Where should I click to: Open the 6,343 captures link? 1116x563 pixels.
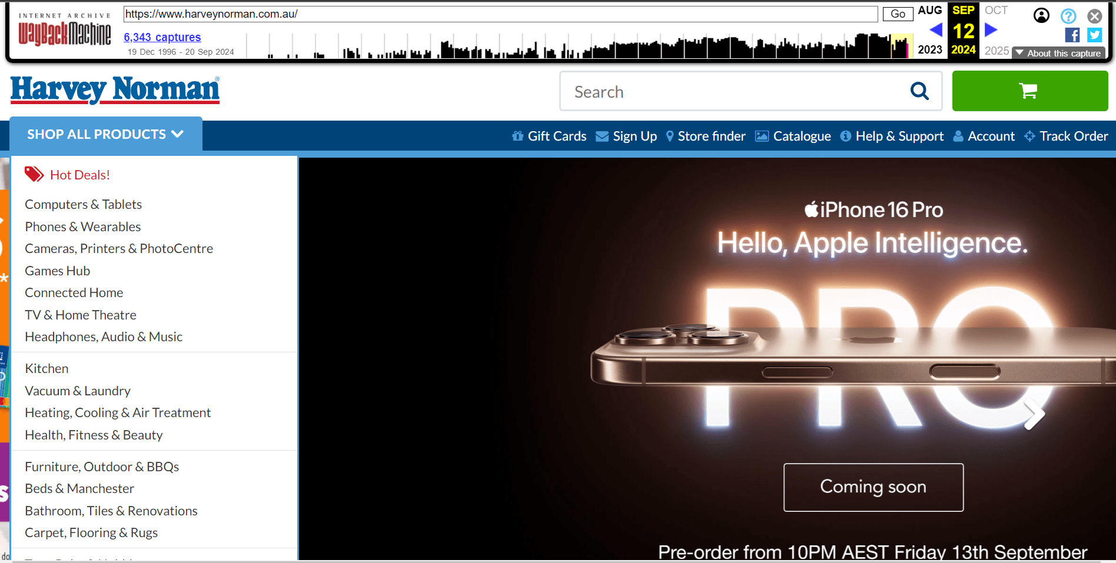(162, 37)
